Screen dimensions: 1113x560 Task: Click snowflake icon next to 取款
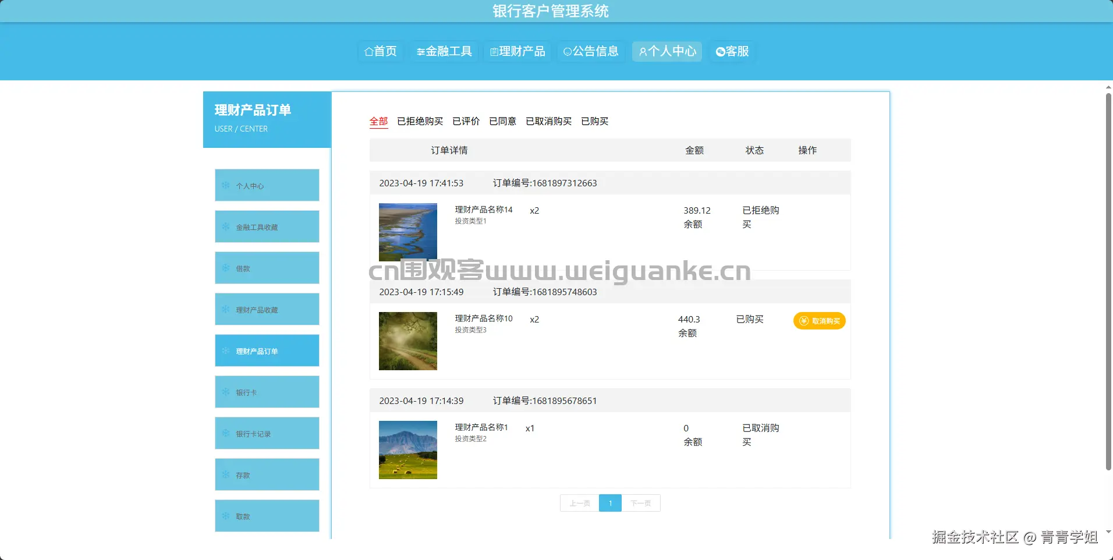[x=226, y=516]
